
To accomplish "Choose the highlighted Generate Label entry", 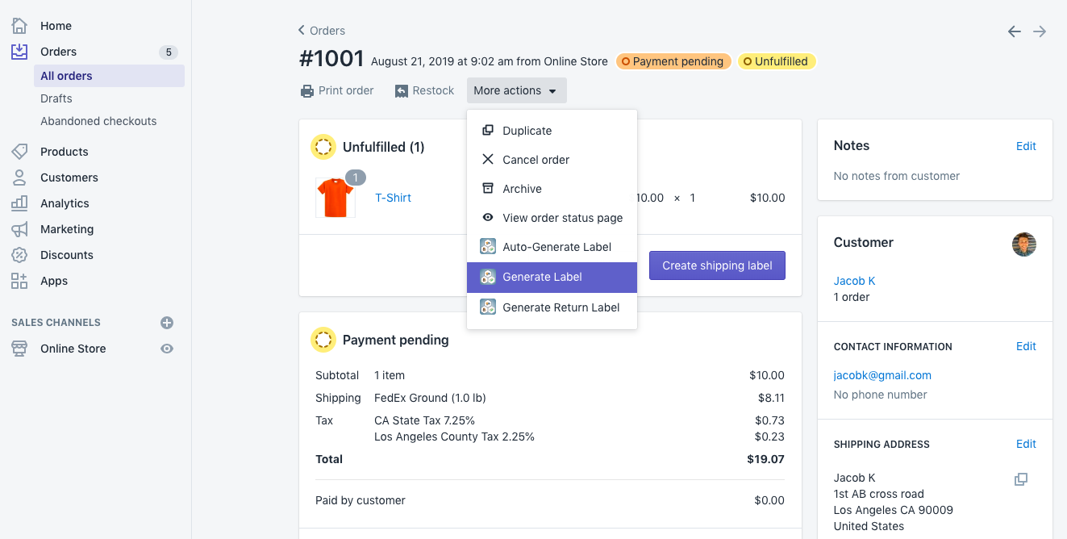I will (x=552, y=277).
